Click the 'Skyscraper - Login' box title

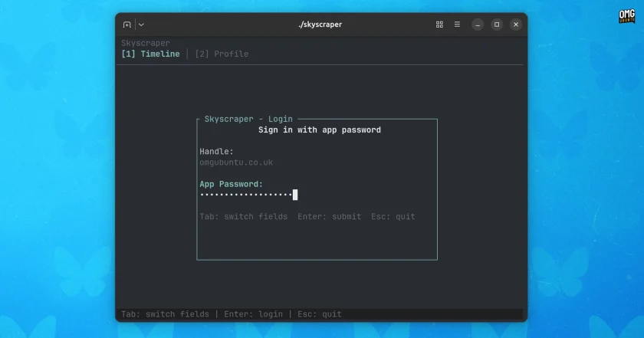[x=248, y=119]
